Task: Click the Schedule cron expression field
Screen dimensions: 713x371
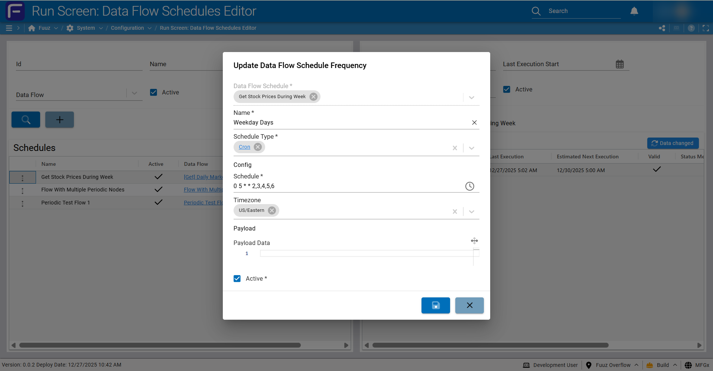Action: tap(348, 186)
